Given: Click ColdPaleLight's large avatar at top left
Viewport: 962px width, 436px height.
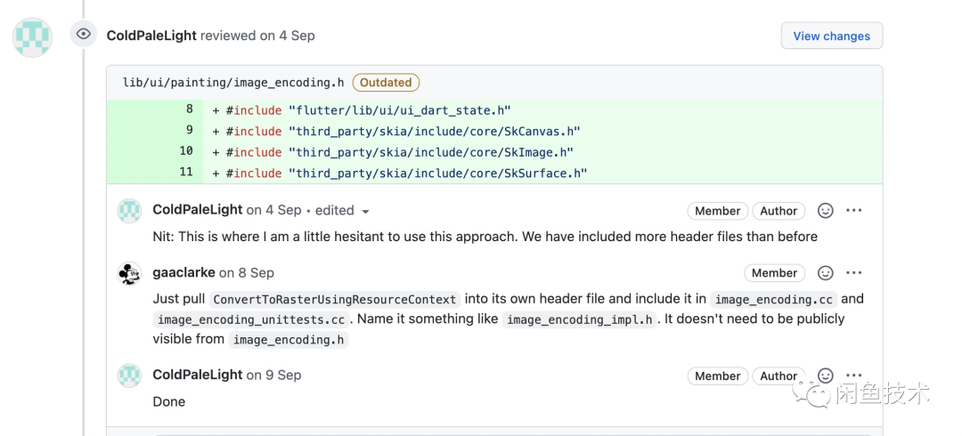Looking at the screenshot, I should click(x=32, y=37).
